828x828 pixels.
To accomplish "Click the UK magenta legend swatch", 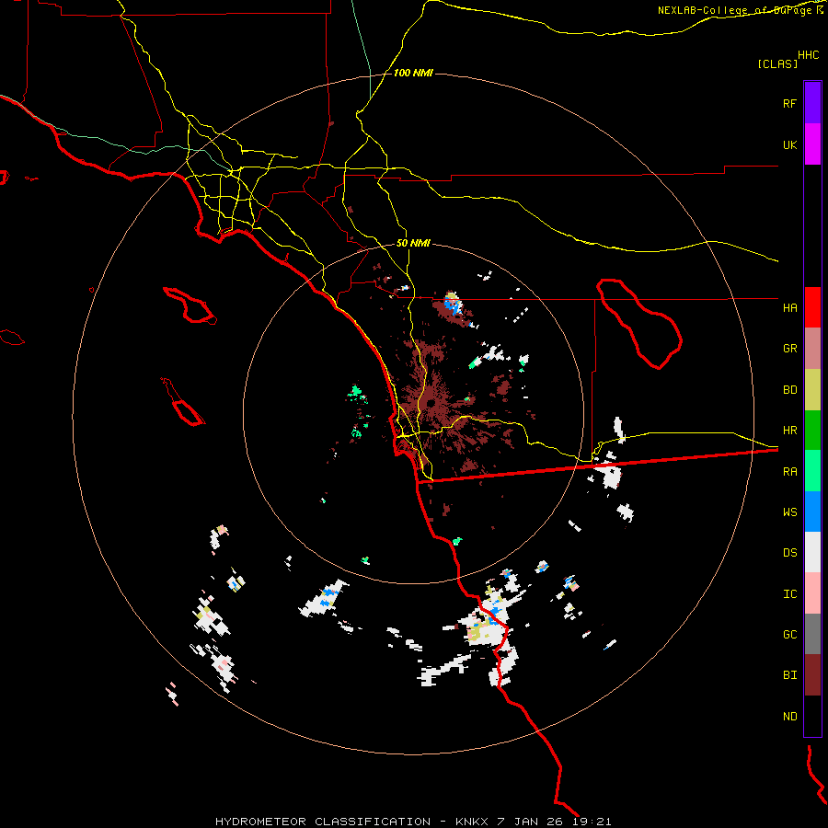I will click(x=812, y=144).
